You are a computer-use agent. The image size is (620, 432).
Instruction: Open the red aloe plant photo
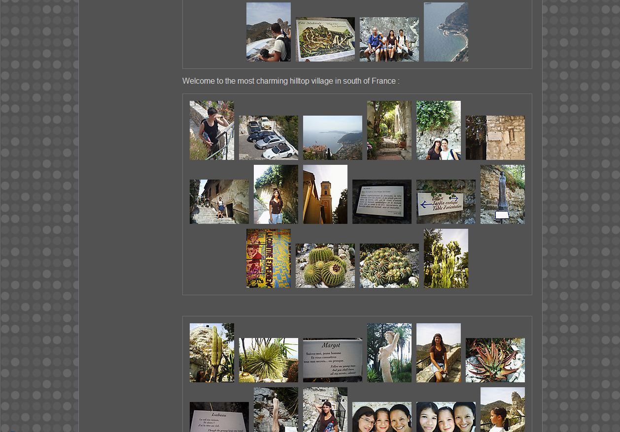click(x=495, y=360)
